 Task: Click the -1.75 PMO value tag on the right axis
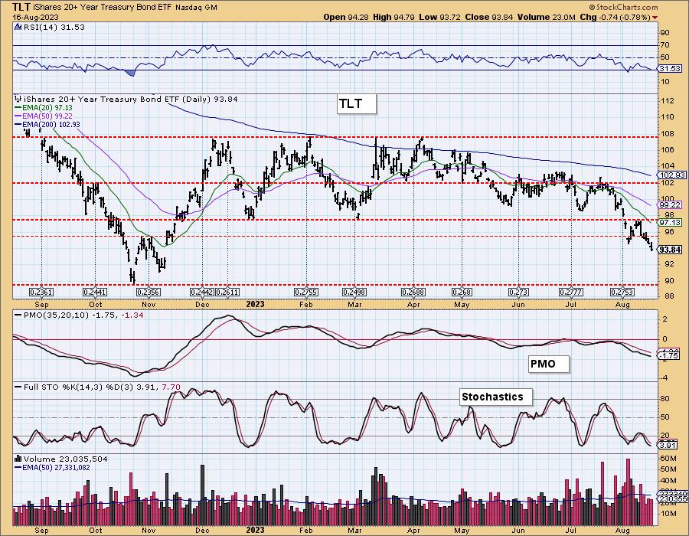click(669, 356)
